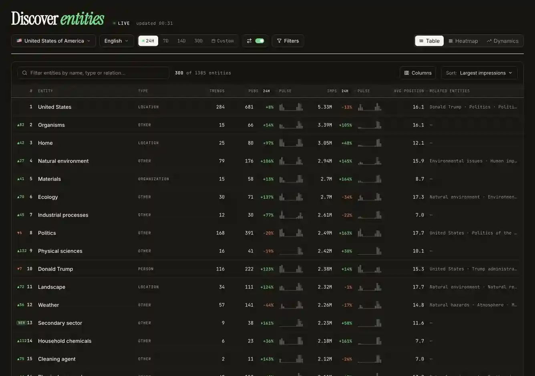Click the imps pulse chart for Politics

tap(370, 233)
